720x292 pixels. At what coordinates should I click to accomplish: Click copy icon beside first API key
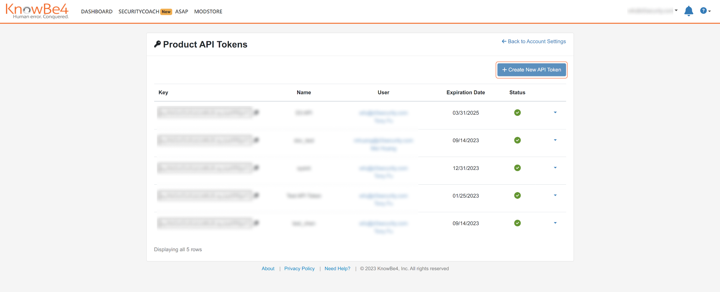pos(257,113)
